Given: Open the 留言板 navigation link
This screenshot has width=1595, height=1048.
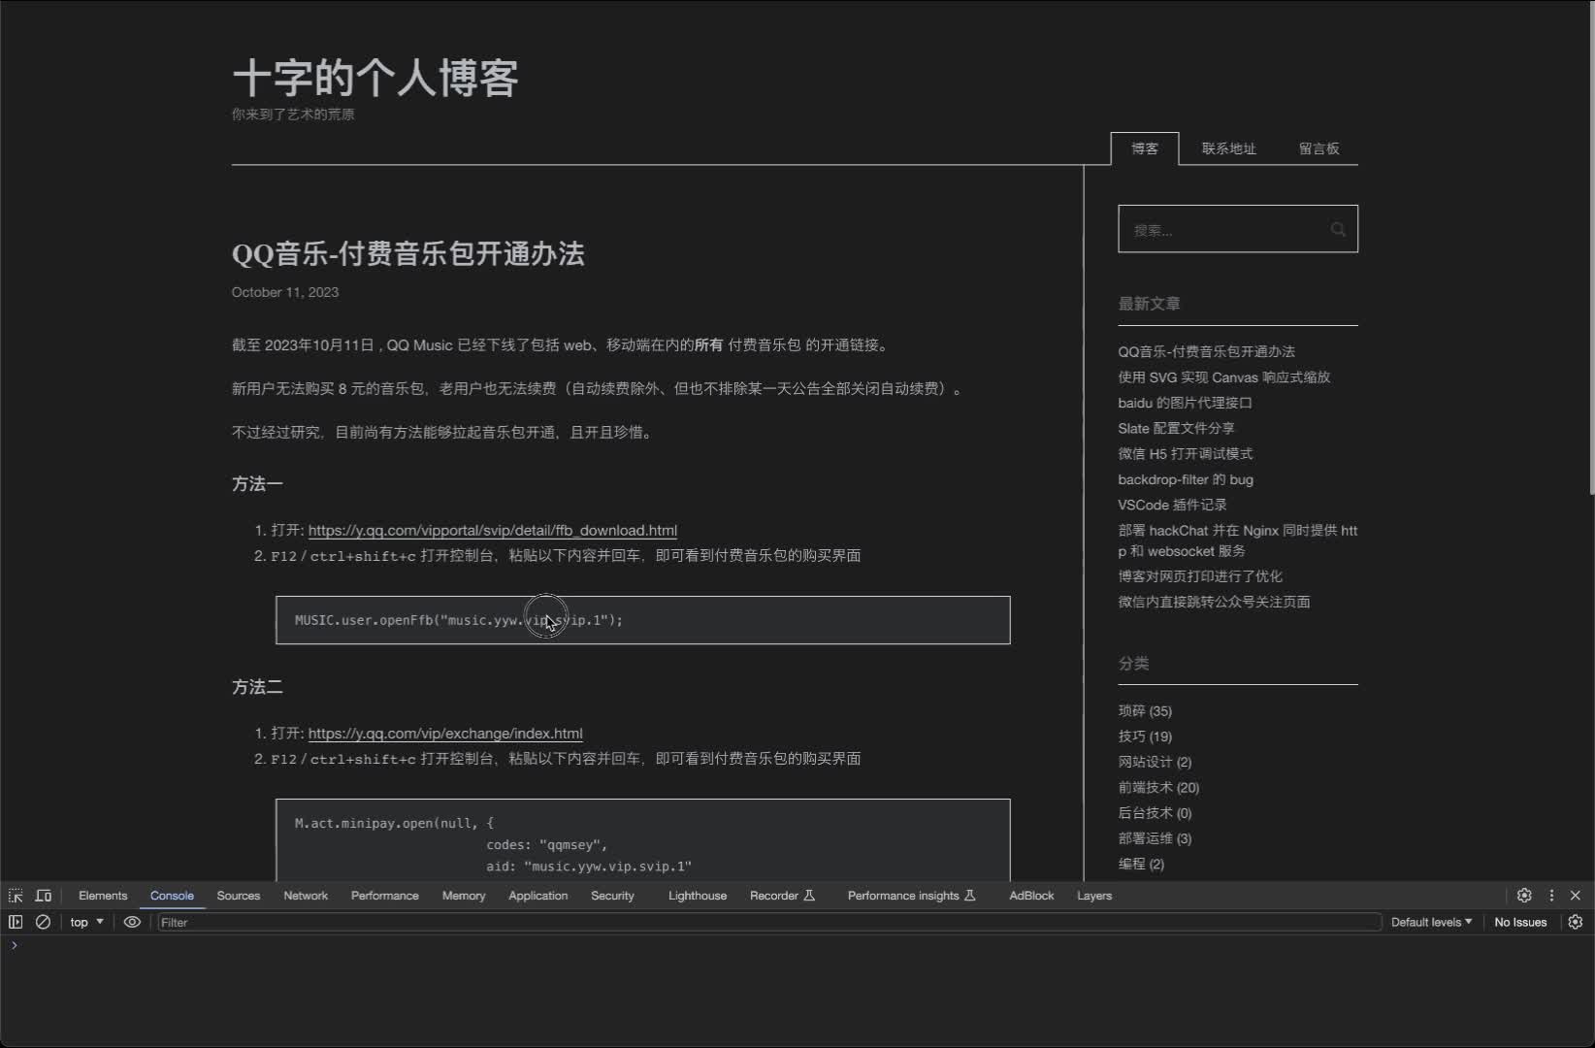Looking at the screenshot, I should coord(1319,148).
